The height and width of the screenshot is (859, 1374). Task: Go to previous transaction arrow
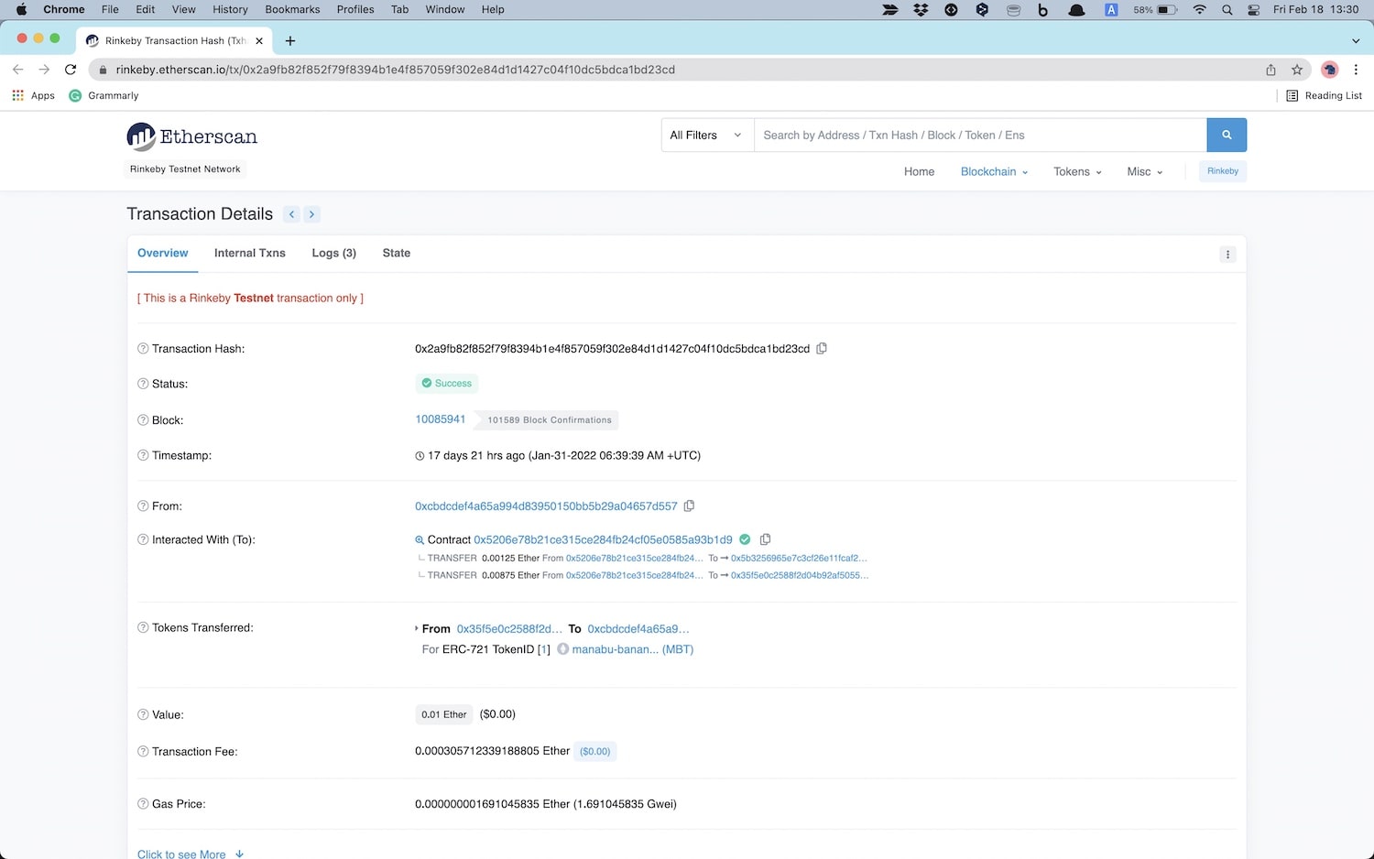291,214
